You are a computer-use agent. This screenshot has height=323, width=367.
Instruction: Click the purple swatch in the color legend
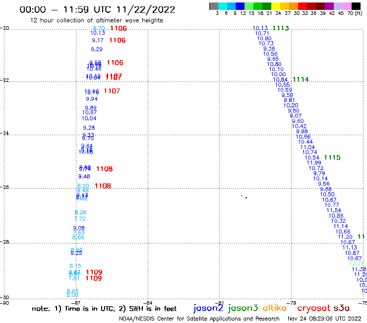[x=329, y=6]
